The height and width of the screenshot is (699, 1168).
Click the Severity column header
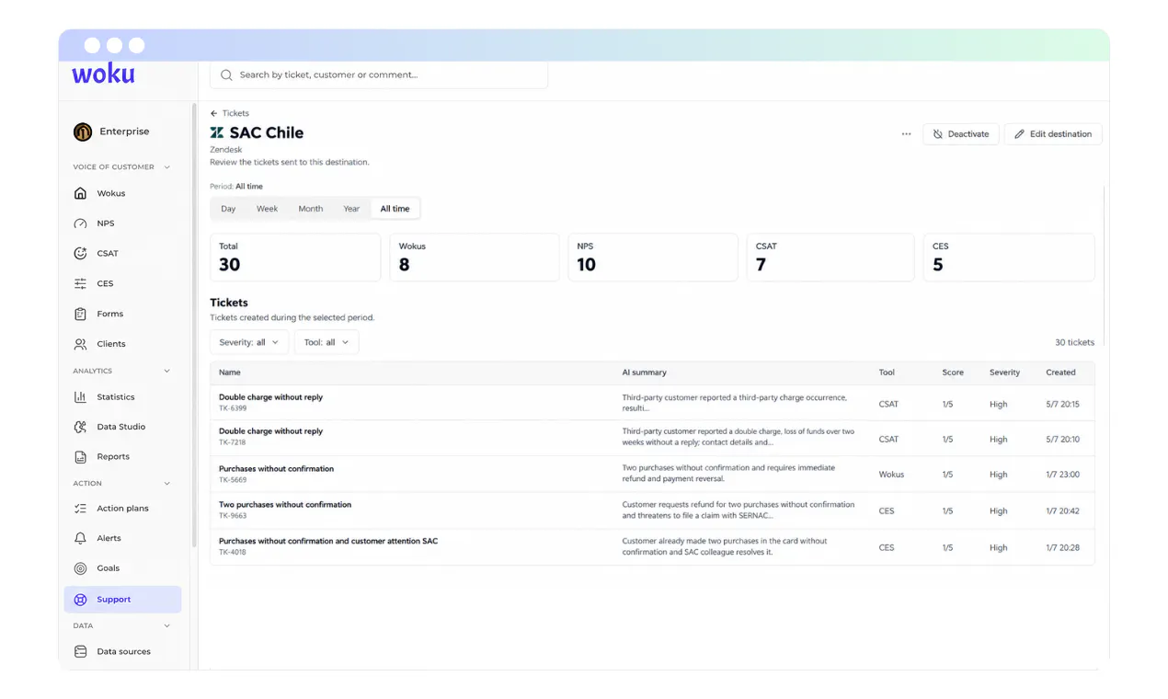[x=1004, y=372]
